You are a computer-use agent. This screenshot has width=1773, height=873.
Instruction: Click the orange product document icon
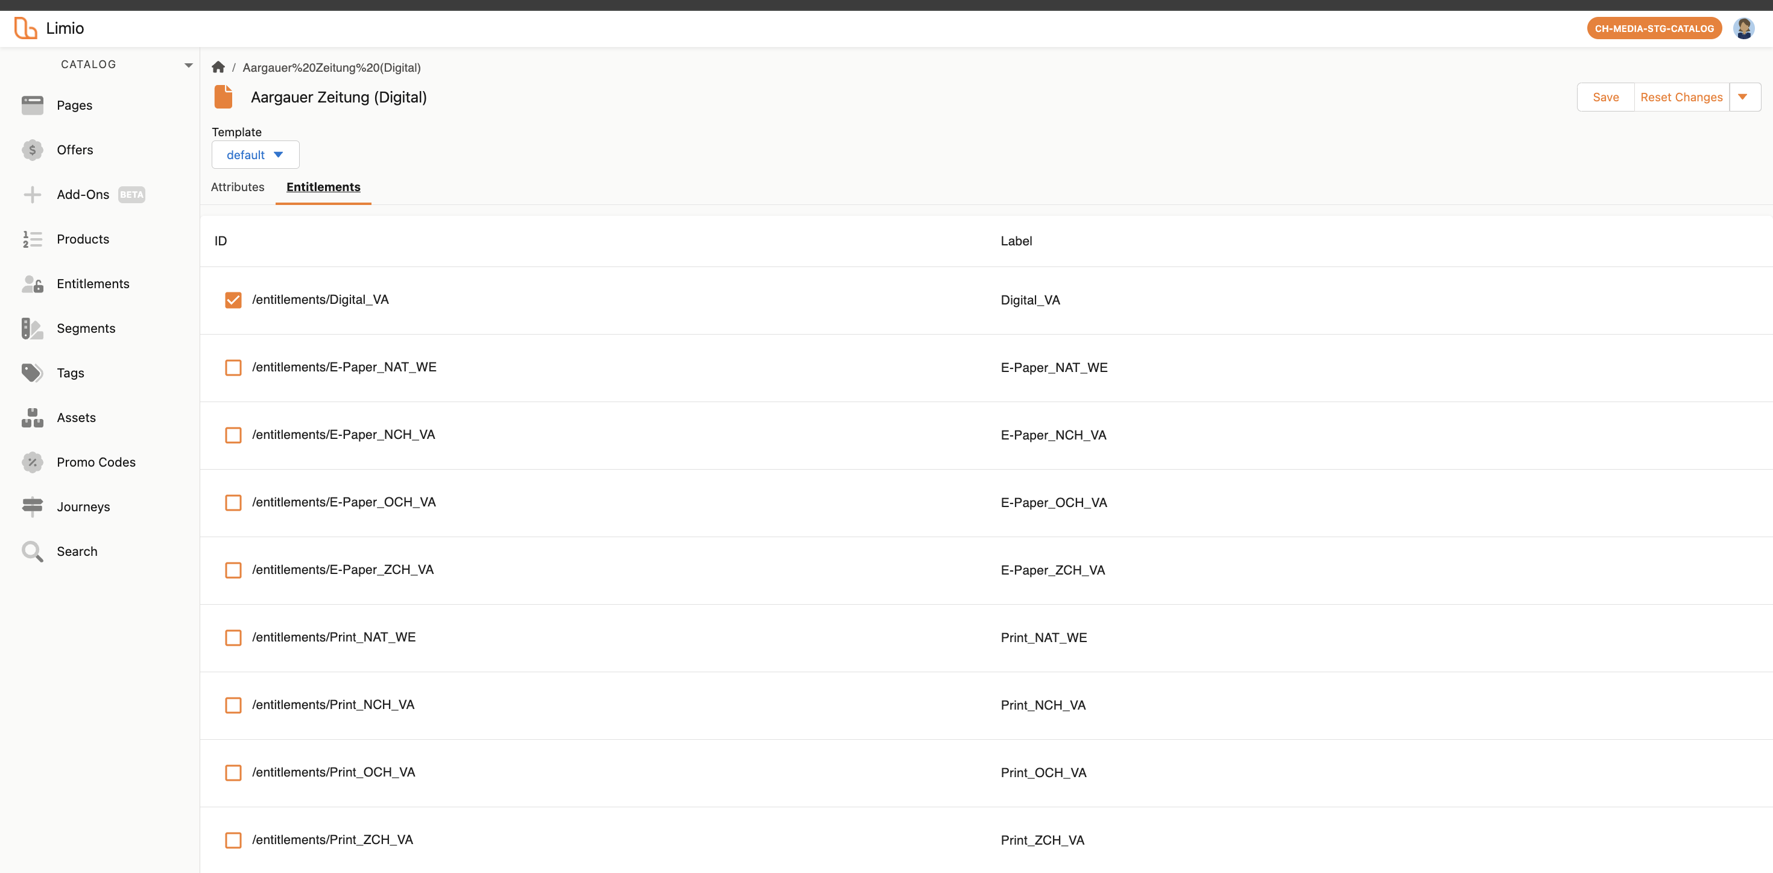[x=224, y=97]
